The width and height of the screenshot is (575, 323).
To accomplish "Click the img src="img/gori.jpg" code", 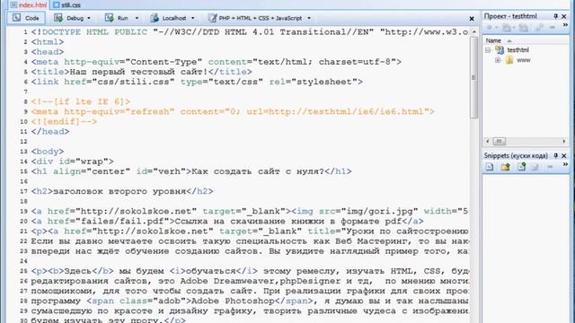I will [x=355, y=212].
